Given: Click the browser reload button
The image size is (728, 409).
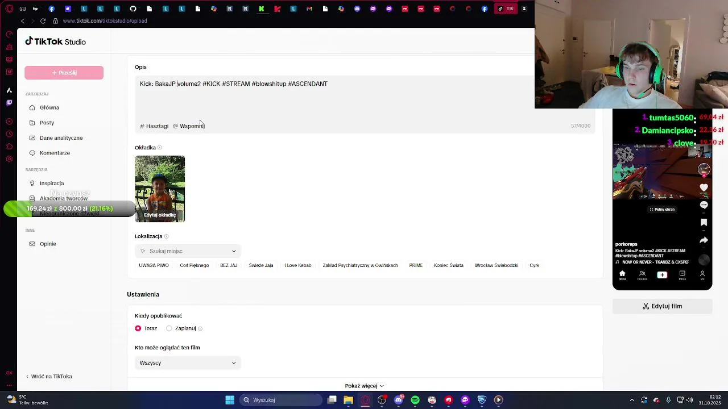Looking at the screenshot, I should pyautogui.click(x=43, y=21).
